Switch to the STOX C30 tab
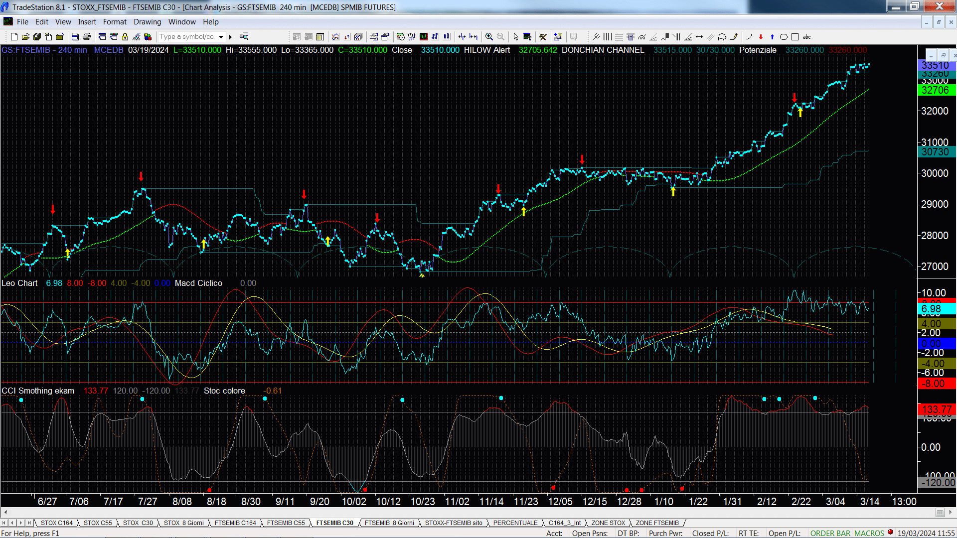957x538 pixels. (138, 523)
